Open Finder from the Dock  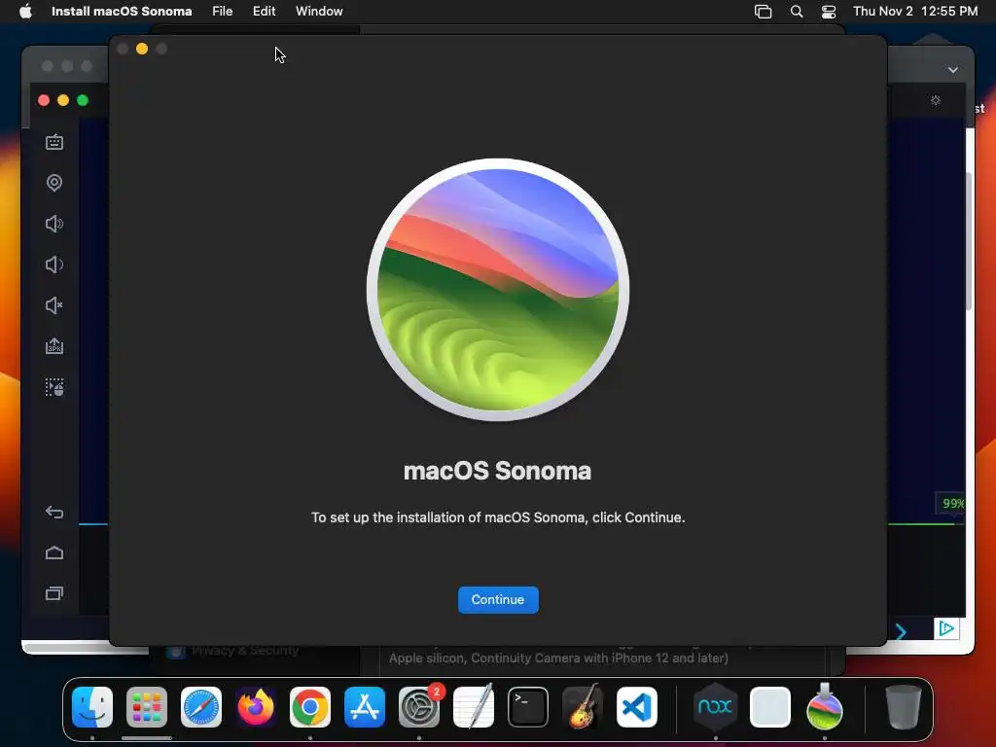click(92, 707)
